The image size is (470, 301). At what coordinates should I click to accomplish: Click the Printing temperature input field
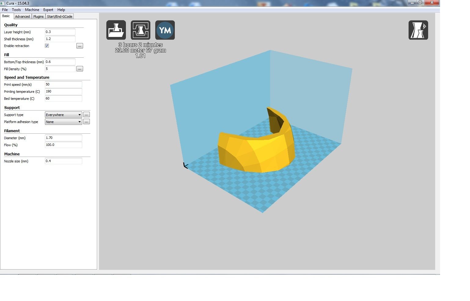[x=63, y=92]
